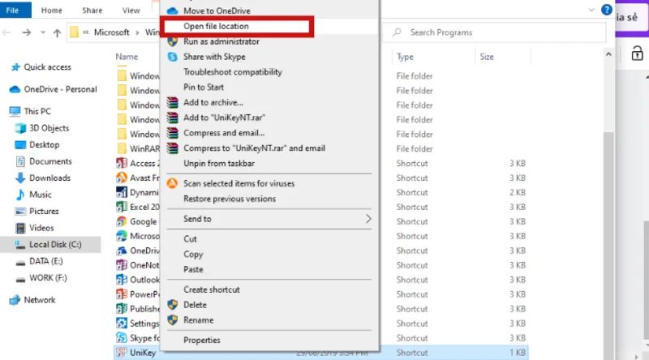
Task: Select the Avast shortcut icon
Action: tap(122, 178)
